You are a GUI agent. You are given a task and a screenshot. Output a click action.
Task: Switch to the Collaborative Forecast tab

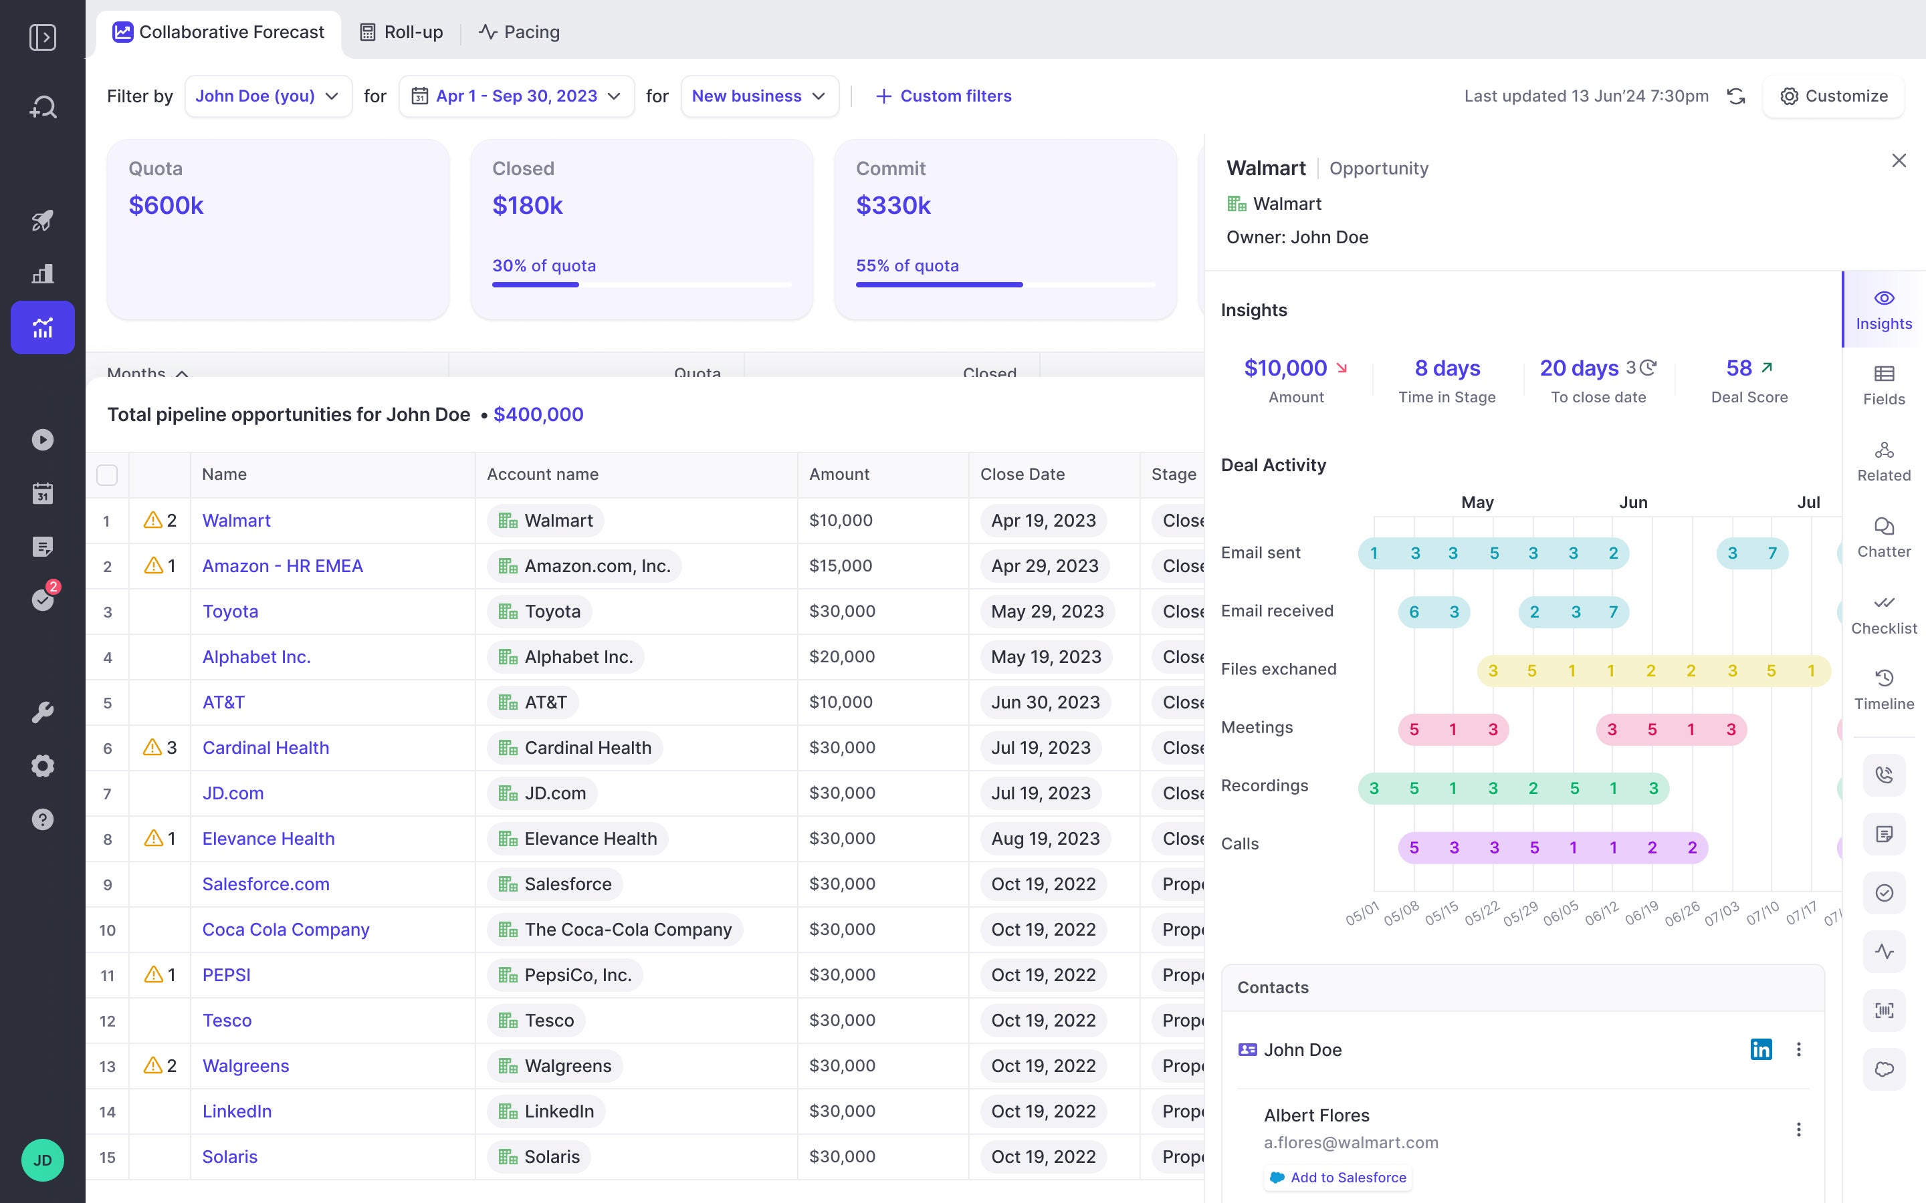click(219, 33)
